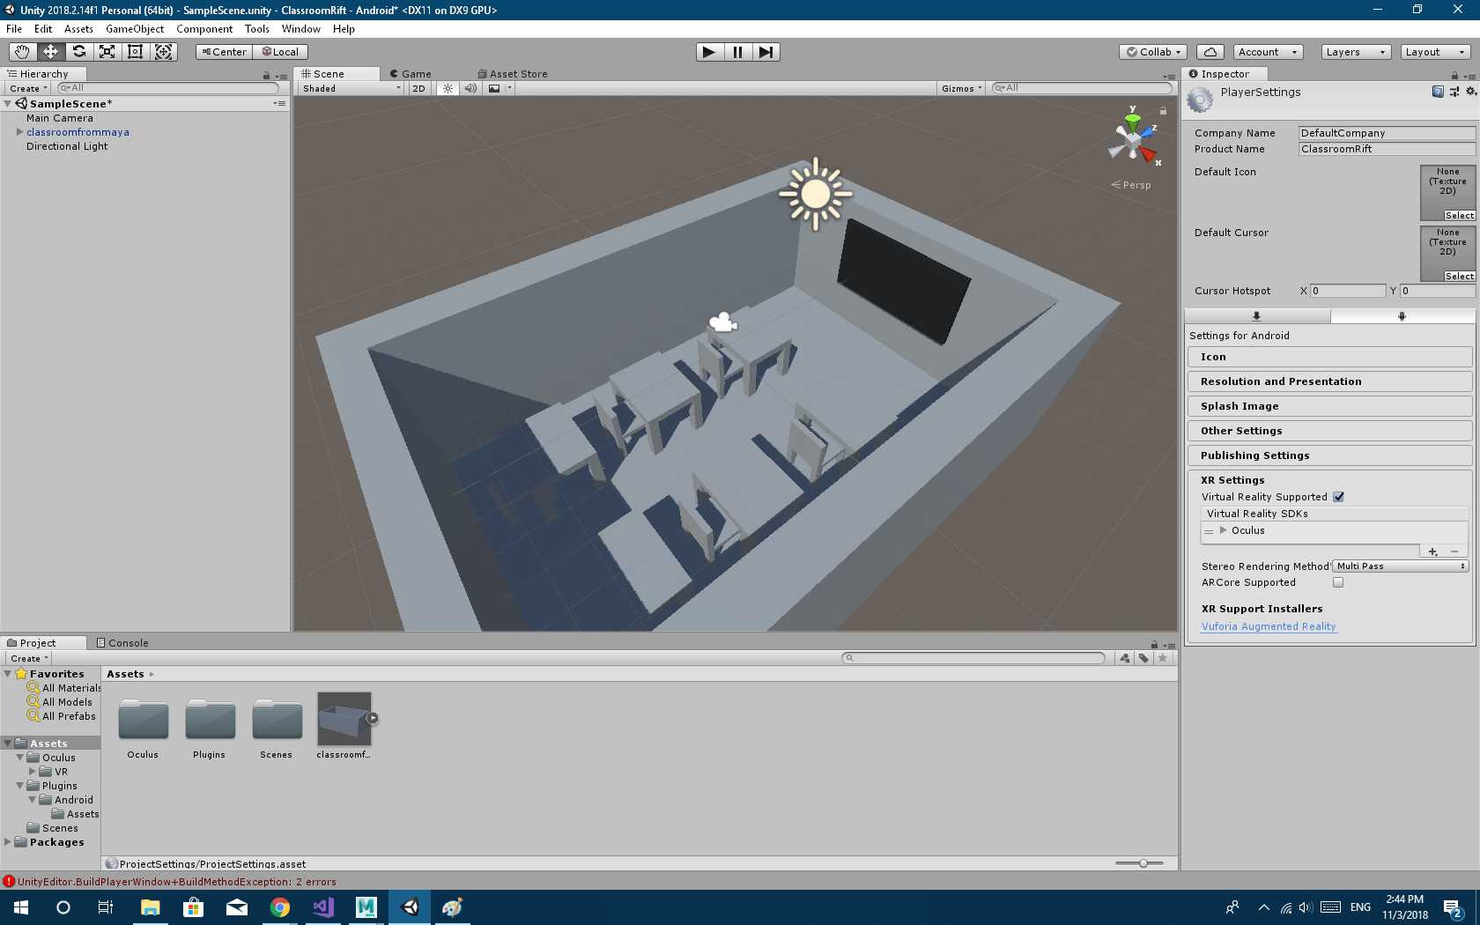The image size is (1480, 925).
Task: Open the PlayerSettings preset selector icon
Action: click(1454, 92)
